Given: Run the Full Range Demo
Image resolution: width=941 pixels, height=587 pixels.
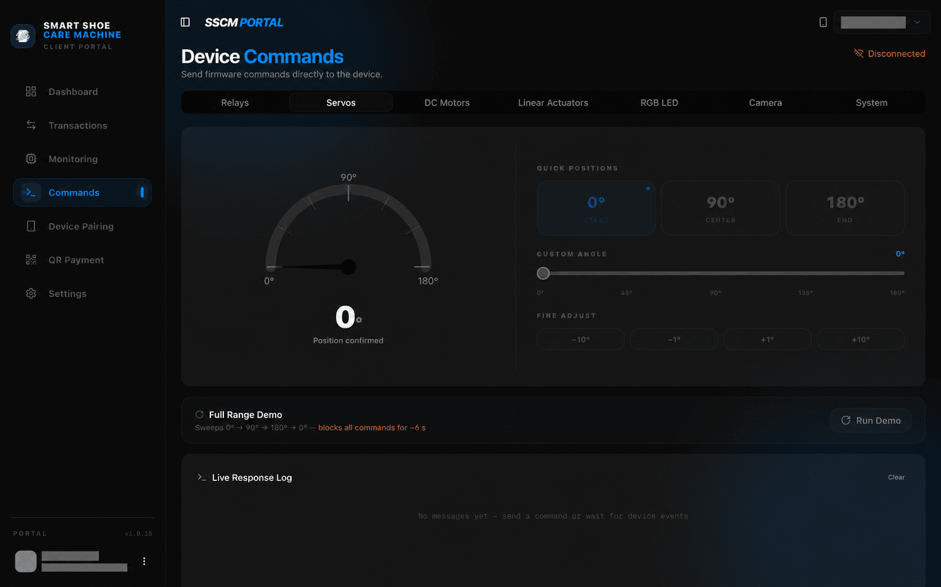Looking at the screenshot, I should click(870, 420).
